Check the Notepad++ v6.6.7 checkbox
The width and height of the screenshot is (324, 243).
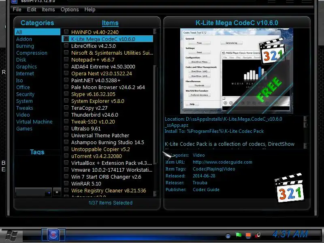(x=66, y=59)
